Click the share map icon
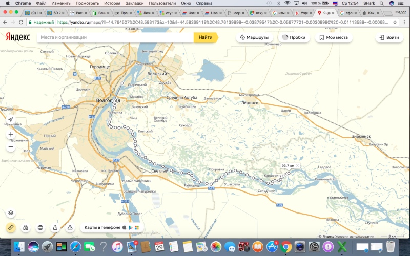The image size is (410, 256). click(55, 227)
